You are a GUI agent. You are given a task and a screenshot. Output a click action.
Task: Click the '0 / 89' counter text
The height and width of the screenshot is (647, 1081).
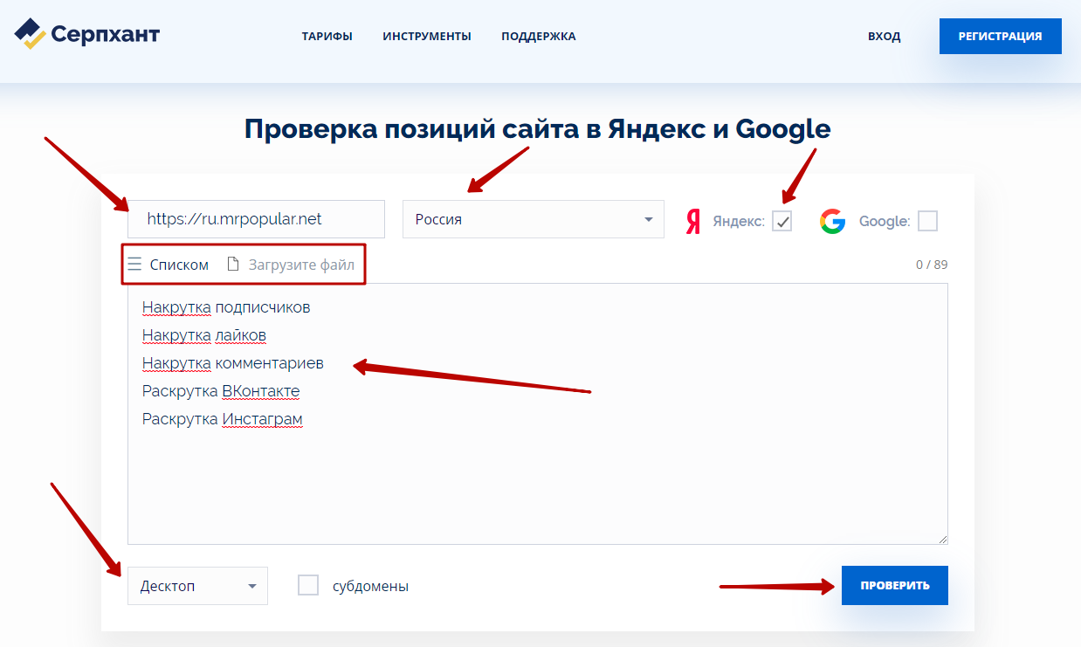click(932, 265)
